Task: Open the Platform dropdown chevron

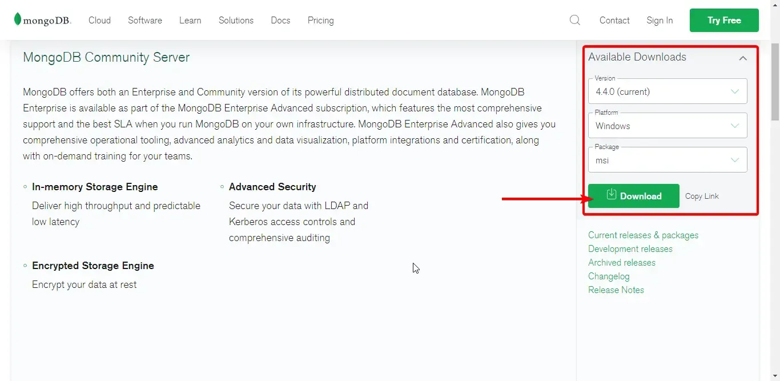Action: [735, 126]
